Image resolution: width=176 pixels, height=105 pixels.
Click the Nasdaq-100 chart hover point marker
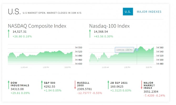pos(137,49)
